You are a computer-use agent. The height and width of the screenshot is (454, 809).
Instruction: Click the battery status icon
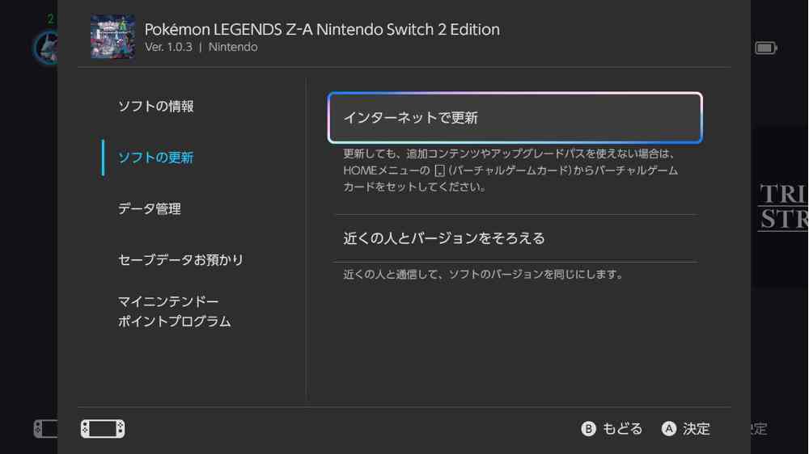[765, 48]
